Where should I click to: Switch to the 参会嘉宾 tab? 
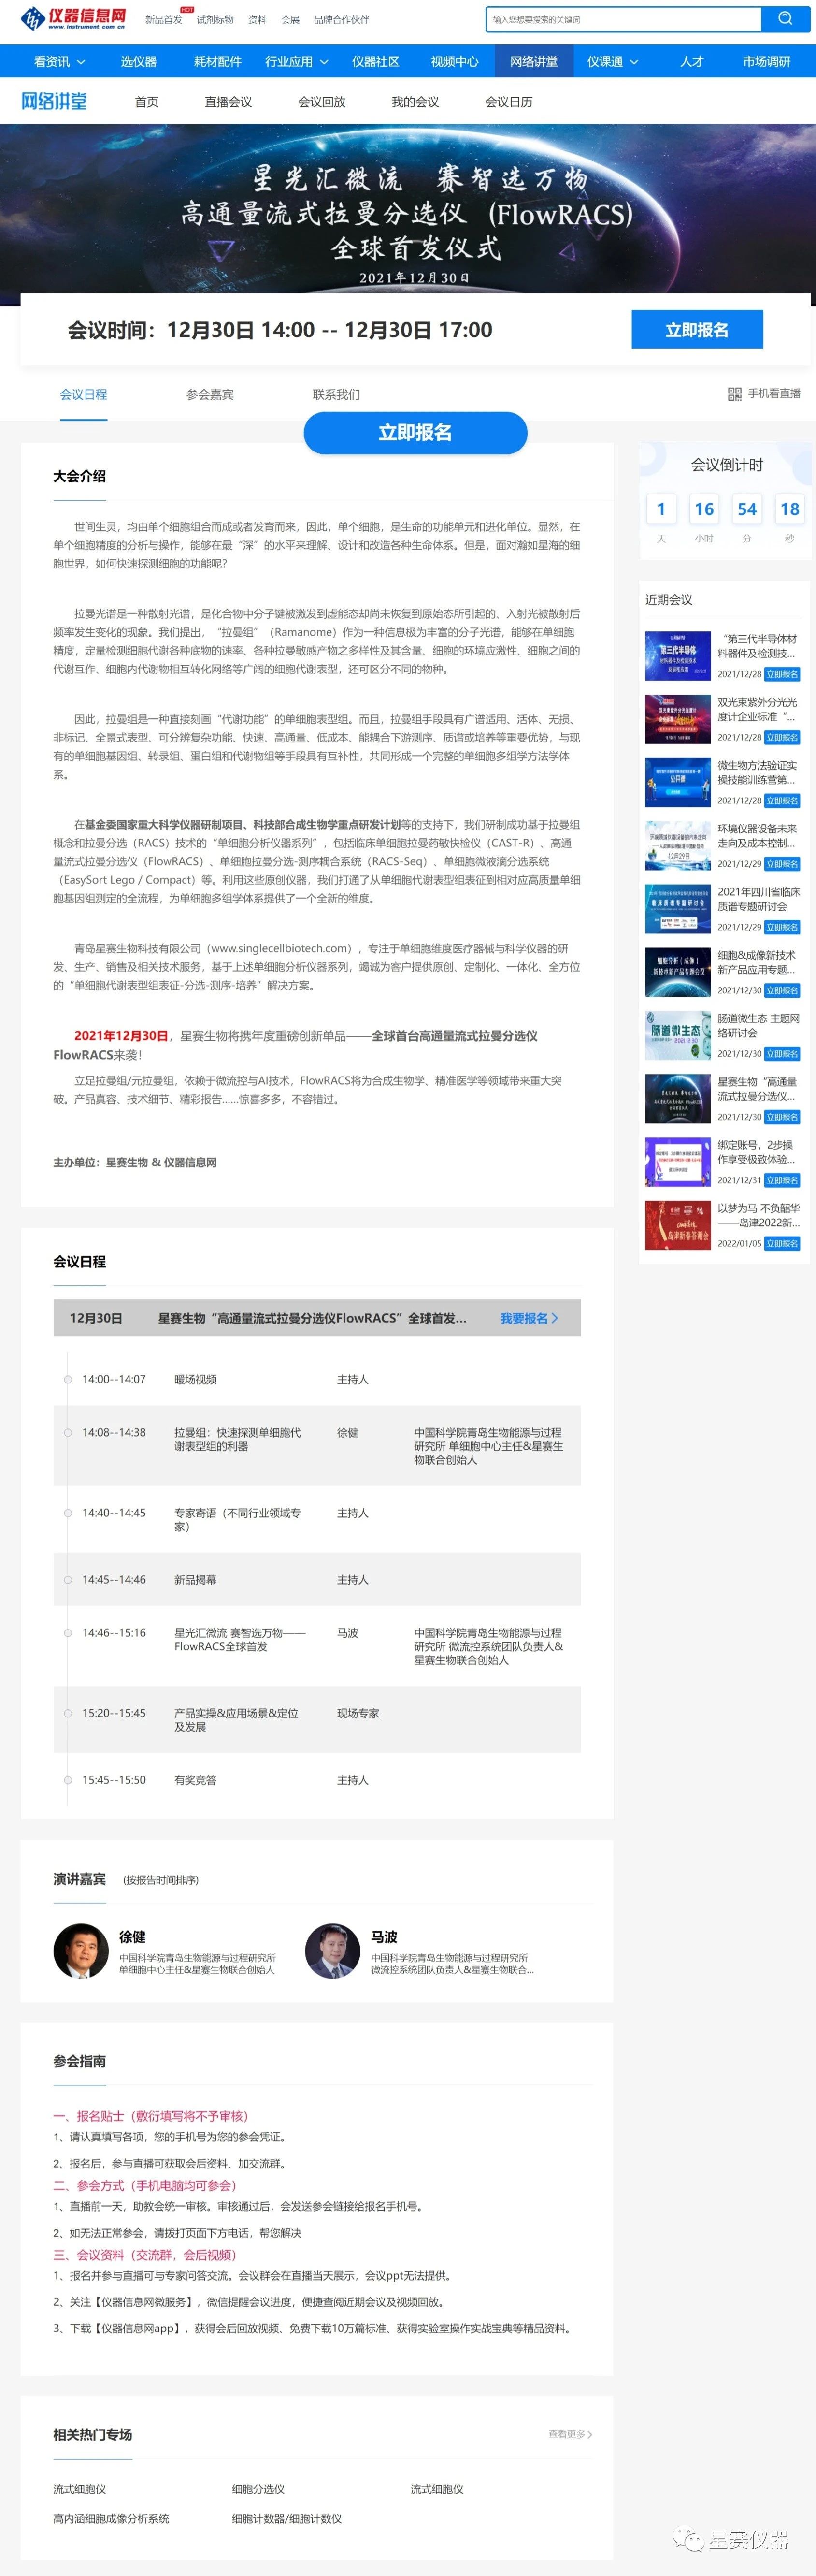point(210,395)
